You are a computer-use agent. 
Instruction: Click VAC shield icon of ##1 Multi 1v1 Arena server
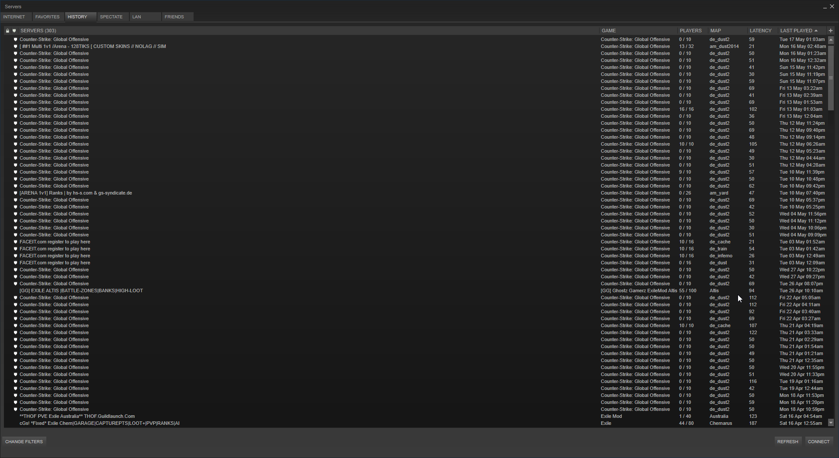click(15, 46)
